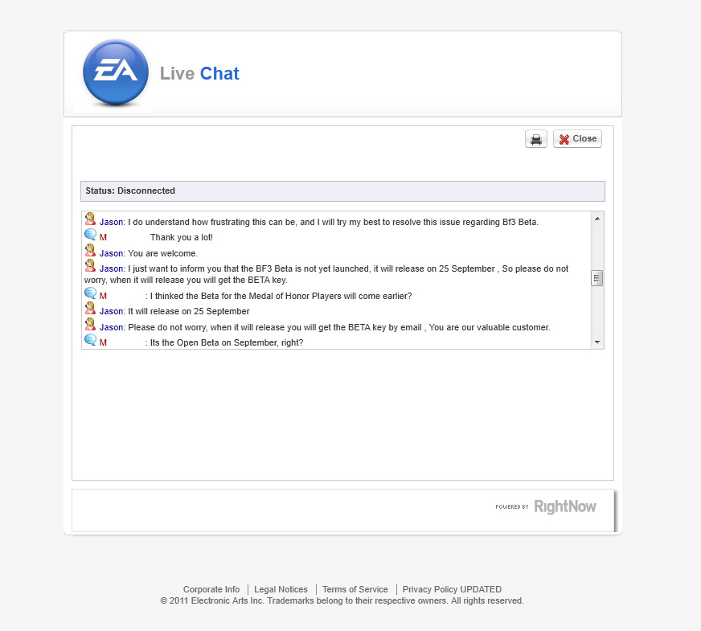The width and height of the screenshot is (701, 631).
Task: Click customer bubble icon beside 'I thinked the Beta' message
Action: 90,293
